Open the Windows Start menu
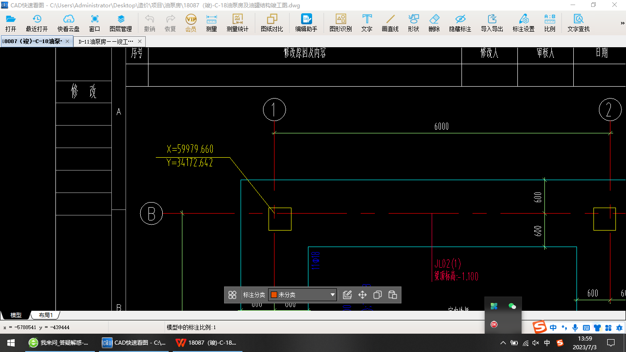 click(x=11, y=342)
